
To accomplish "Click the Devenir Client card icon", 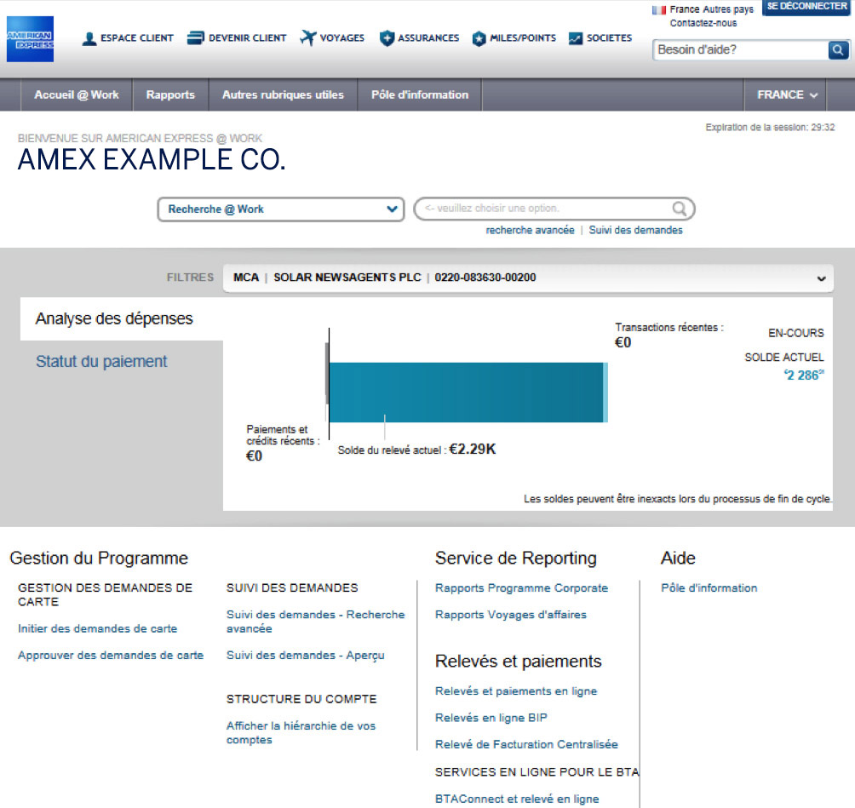I will [195, 38].
